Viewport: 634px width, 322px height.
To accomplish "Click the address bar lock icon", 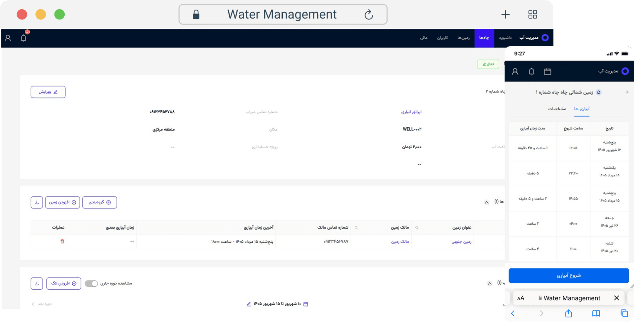I will [x=196, y=15].
